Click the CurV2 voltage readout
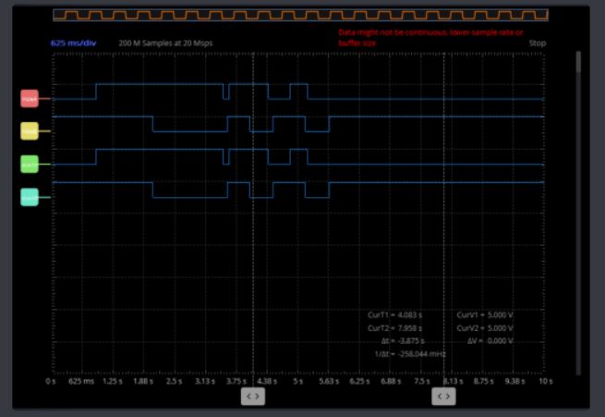 [x=485, y=328]
